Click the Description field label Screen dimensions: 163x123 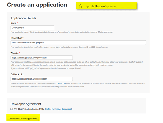17,38
